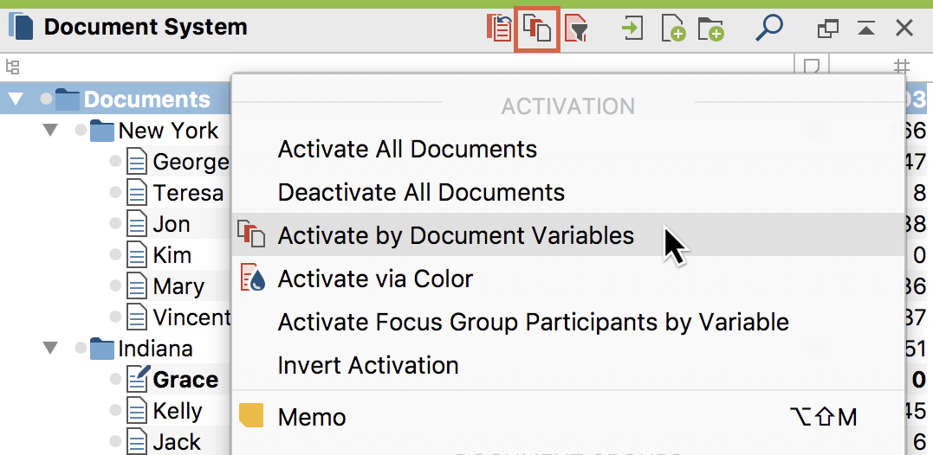Click the red filter icon in toolbar
The height and width of the screenshot is (455, 933).
[x=577, y=29]
